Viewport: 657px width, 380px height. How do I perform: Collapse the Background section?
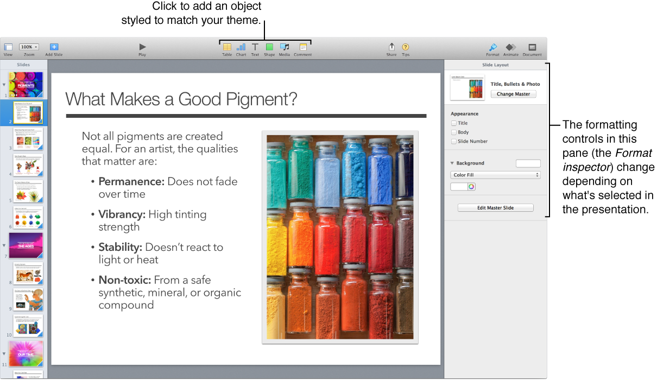click(452, 163)
